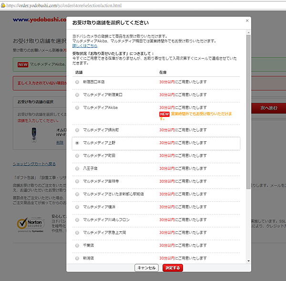Click the 在庫 column header
The height and width of the screenshot is (281, 286).
click(163, 73)
